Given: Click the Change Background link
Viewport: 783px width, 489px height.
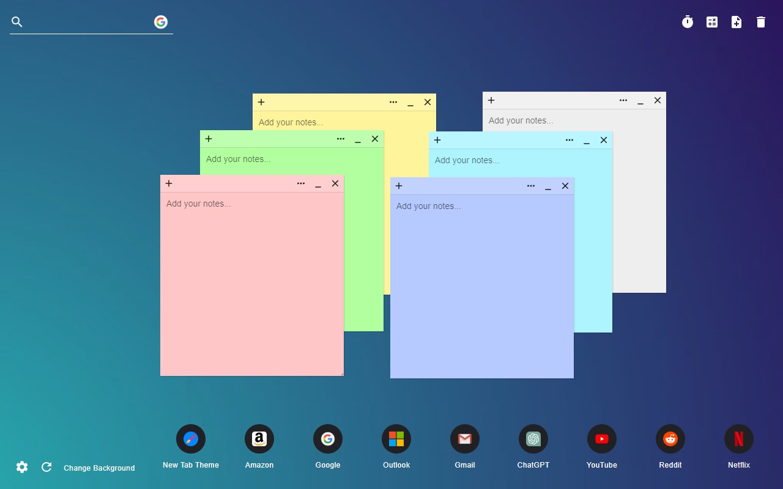Looking at the screenshot, I should point(99,468).
